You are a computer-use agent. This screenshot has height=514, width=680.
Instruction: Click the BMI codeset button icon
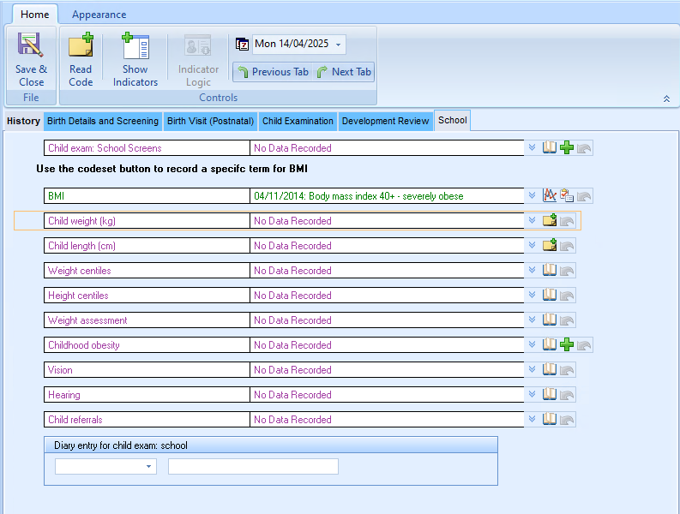tap(567, 196)
